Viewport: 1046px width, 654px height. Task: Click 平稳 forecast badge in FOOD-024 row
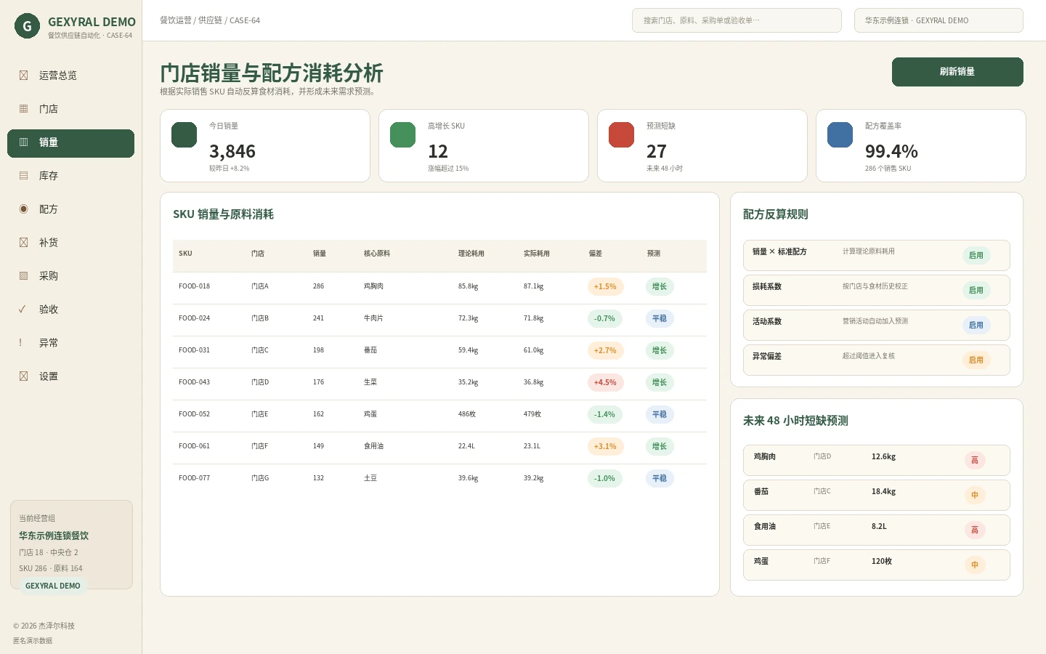[660, 319]
